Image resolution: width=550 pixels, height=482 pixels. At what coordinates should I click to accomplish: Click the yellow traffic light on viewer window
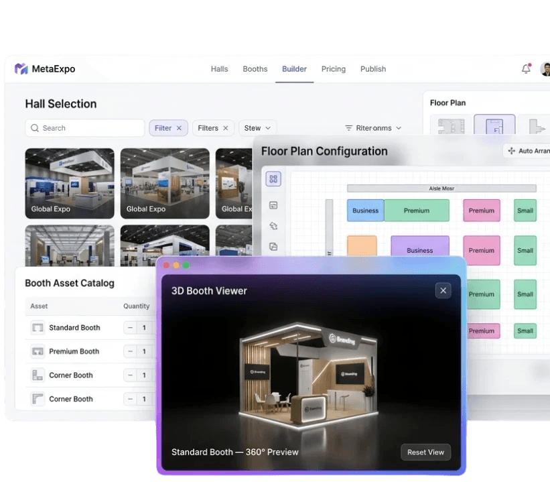point(176,265)
